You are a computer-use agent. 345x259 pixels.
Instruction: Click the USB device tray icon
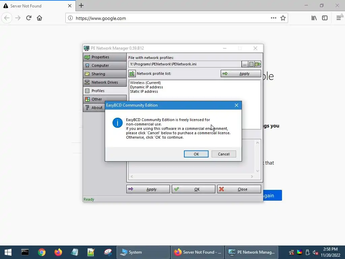point(308,252)
